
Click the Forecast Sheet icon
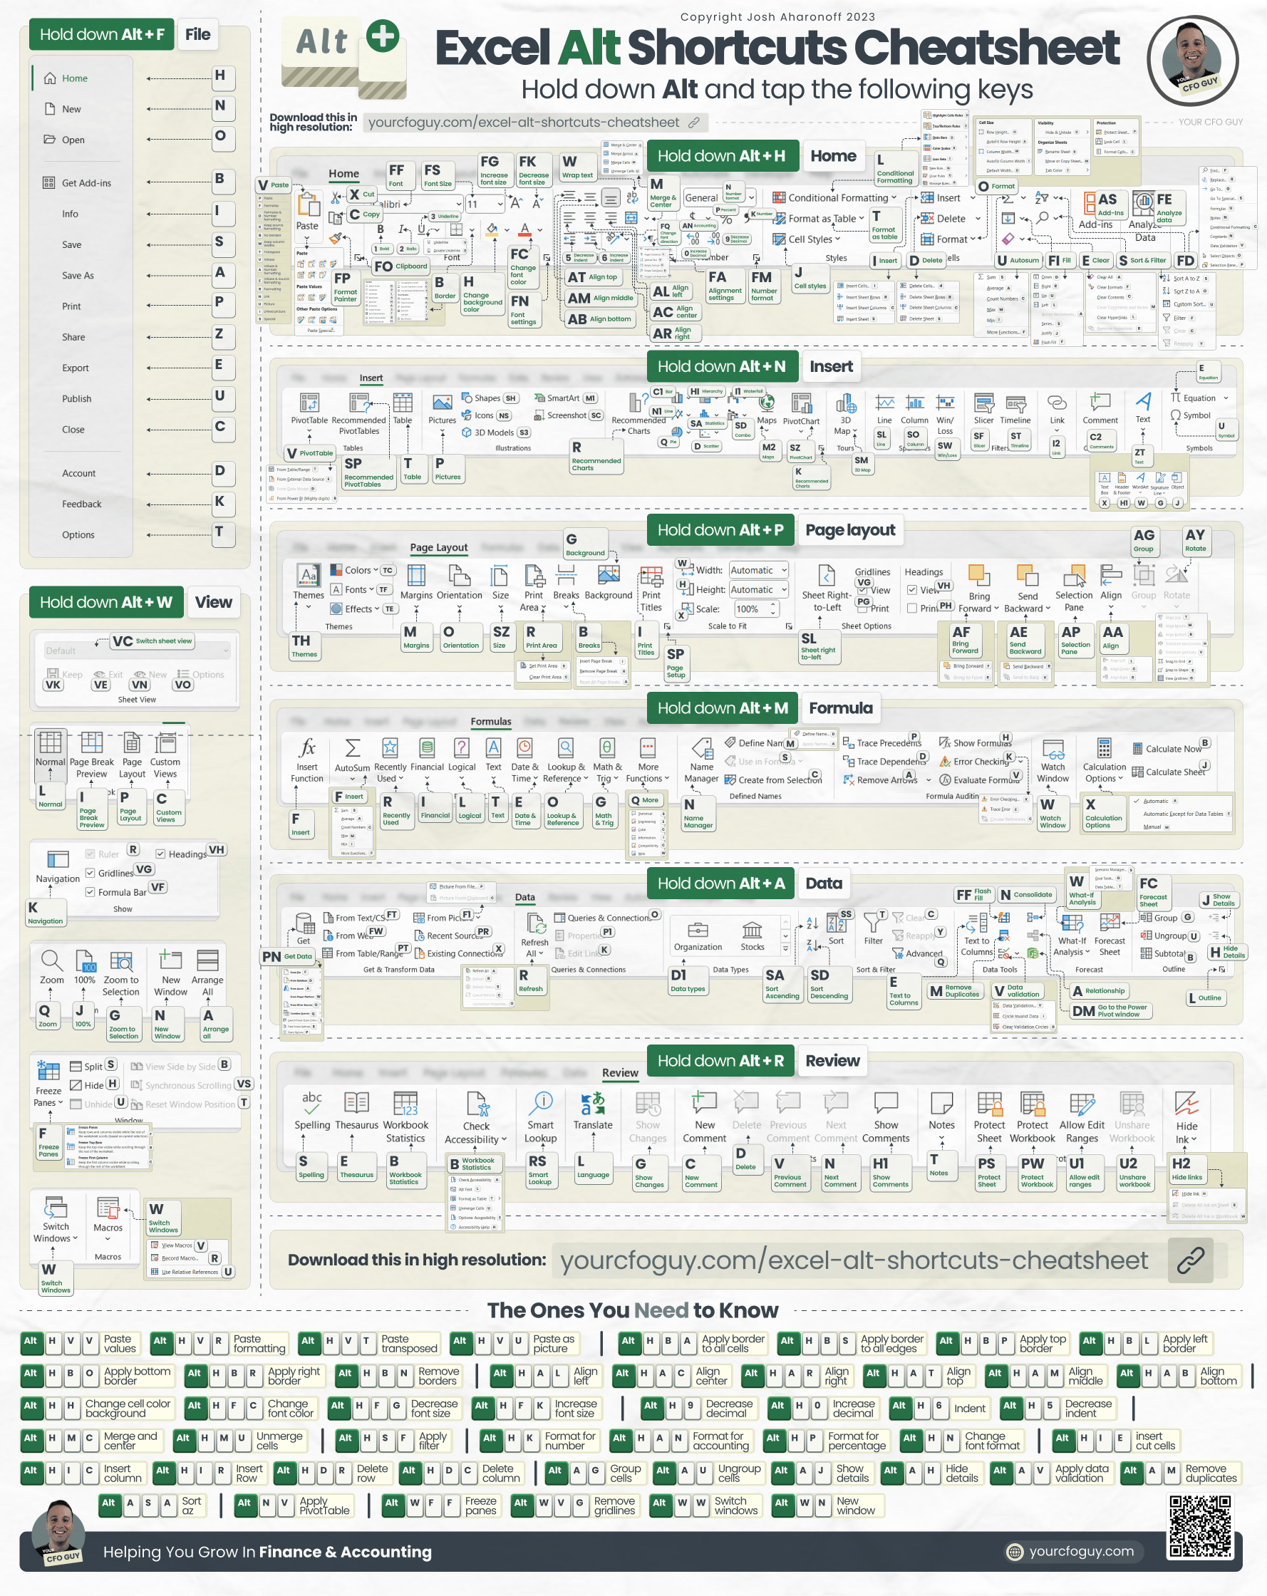[1110, 923]
